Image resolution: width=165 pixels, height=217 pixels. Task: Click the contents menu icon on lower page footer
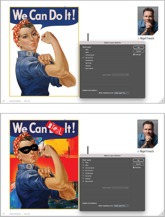tap(4, 214)
